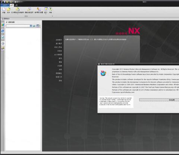
Task: Click the icon right of history filter dropdown
Action: [x=34, y=26]
